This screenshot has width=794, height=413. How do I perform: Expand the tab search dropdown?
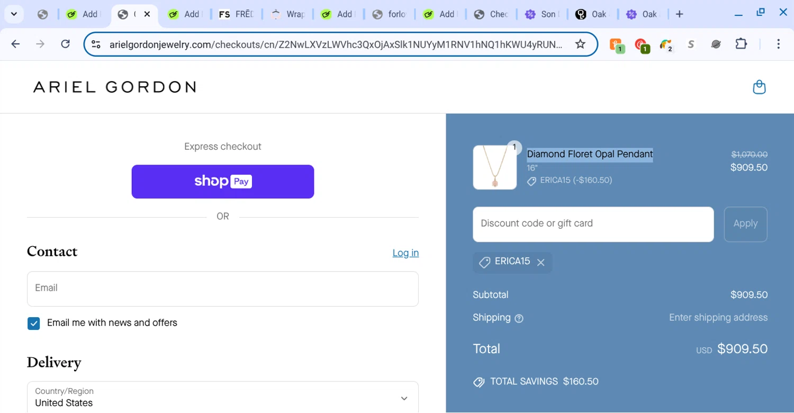[14, 14]
